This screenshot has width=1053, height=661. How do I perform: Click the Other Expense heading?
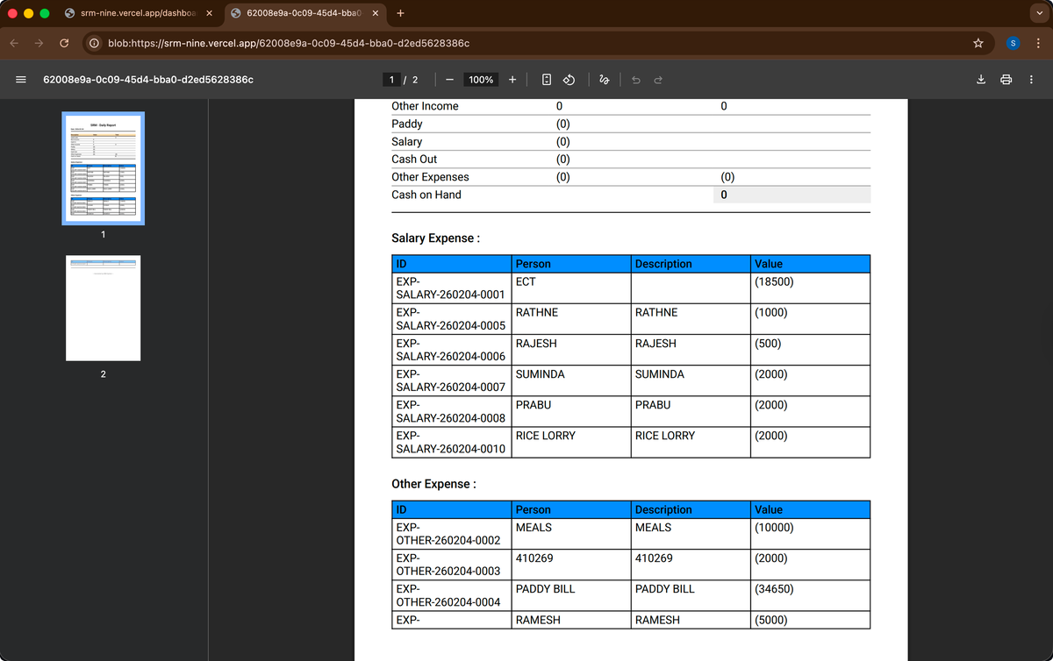point(433,484)
